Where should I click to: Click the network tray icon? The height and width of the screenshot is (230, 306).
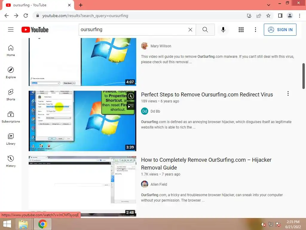point(271,224)
